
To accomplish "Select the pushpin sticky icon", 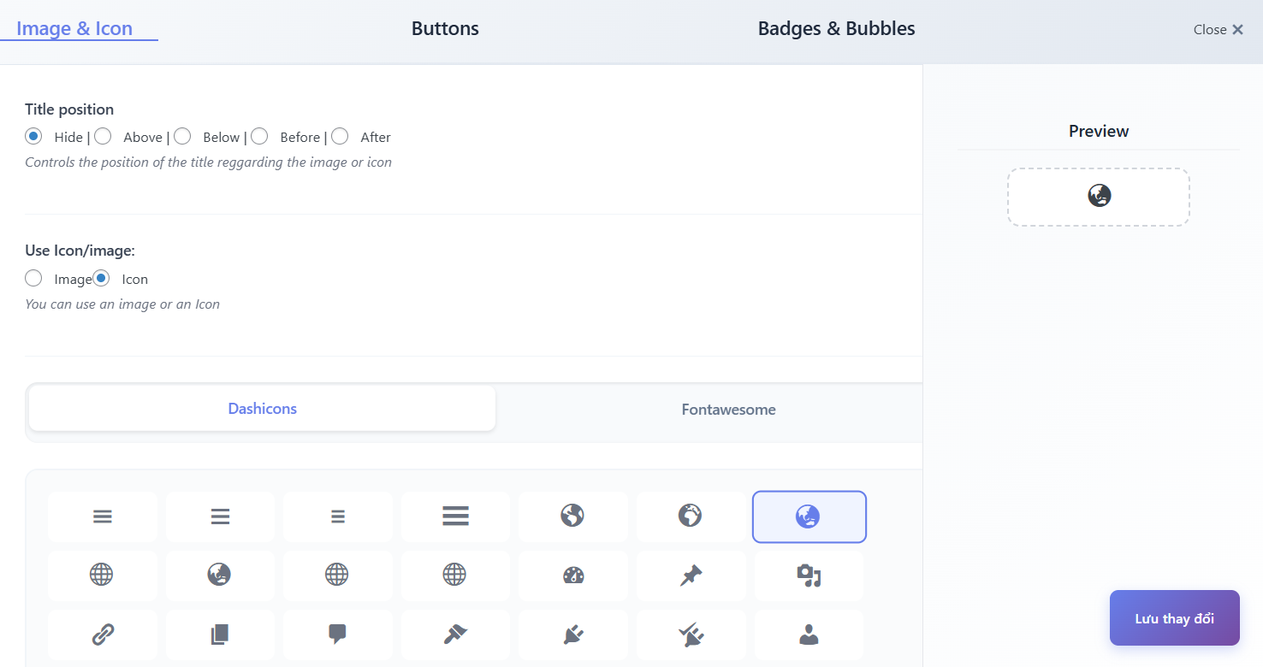I will 691,576.
